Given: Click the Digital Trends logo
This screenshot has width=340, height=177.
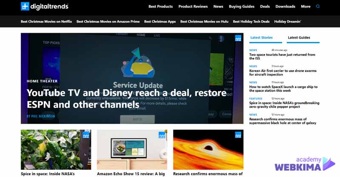Looking at the screenshot, I should click(x=45, y=6).
